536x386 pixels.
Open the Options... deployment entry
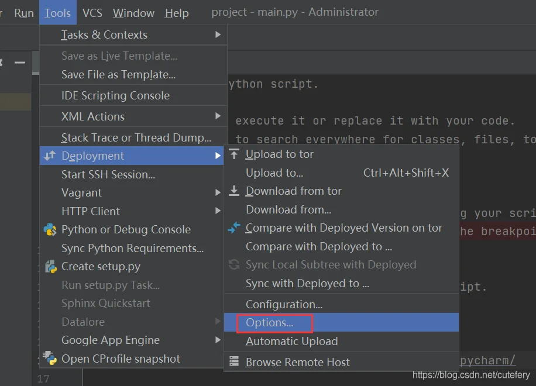[x=270, y=323]
